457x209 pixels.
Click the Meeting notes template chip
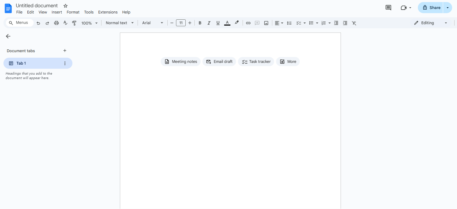[181, 62]
